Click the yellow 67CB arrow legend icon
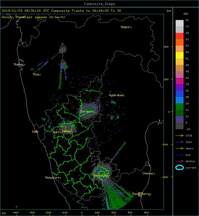Image resolution: width=199 pixels, height=216 pixels. 179,136
